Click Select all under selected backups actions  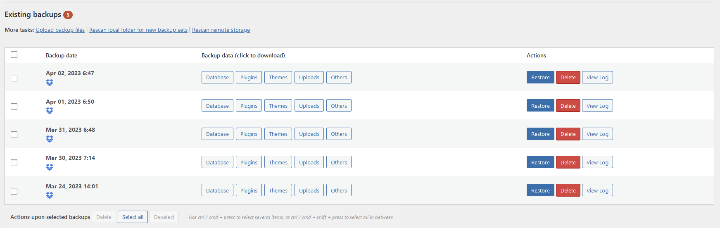pos(133,217)
